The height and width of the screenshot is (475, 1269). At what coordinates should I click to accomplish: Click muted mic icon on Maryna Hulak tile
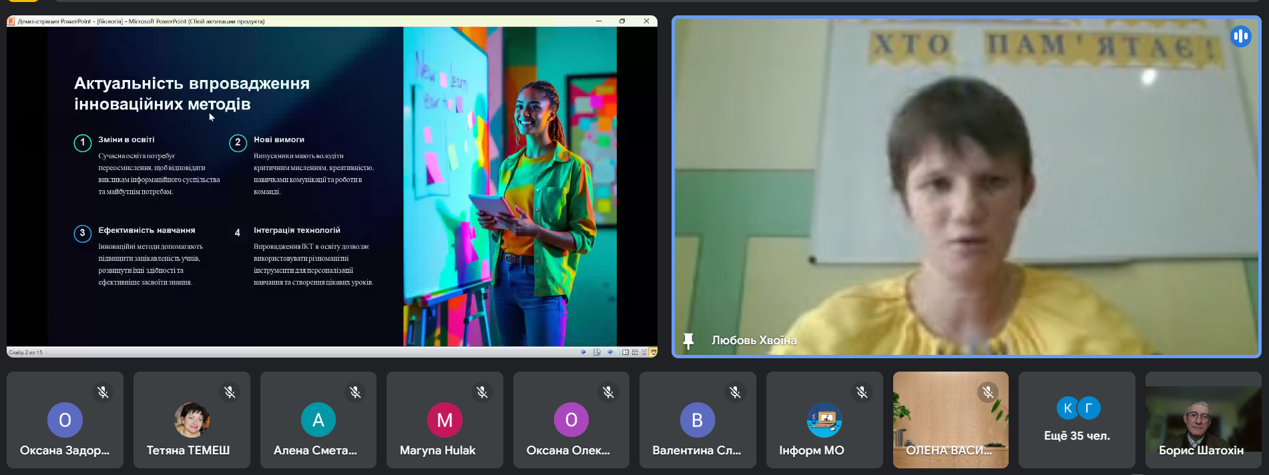click(482, 392)
